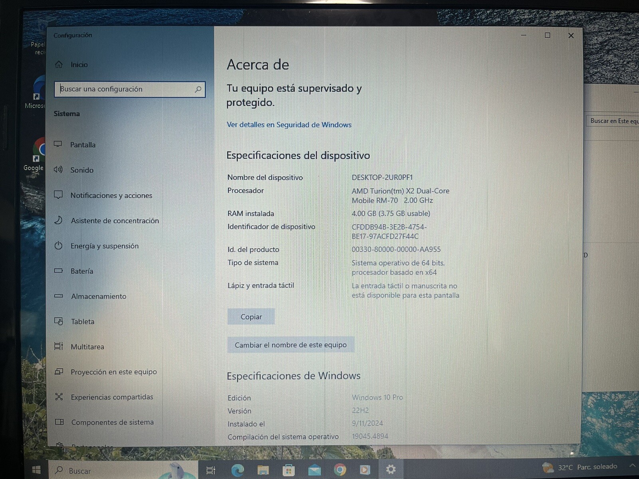Expand the system tray hidden icons chevron

click(x=632, y=466)
